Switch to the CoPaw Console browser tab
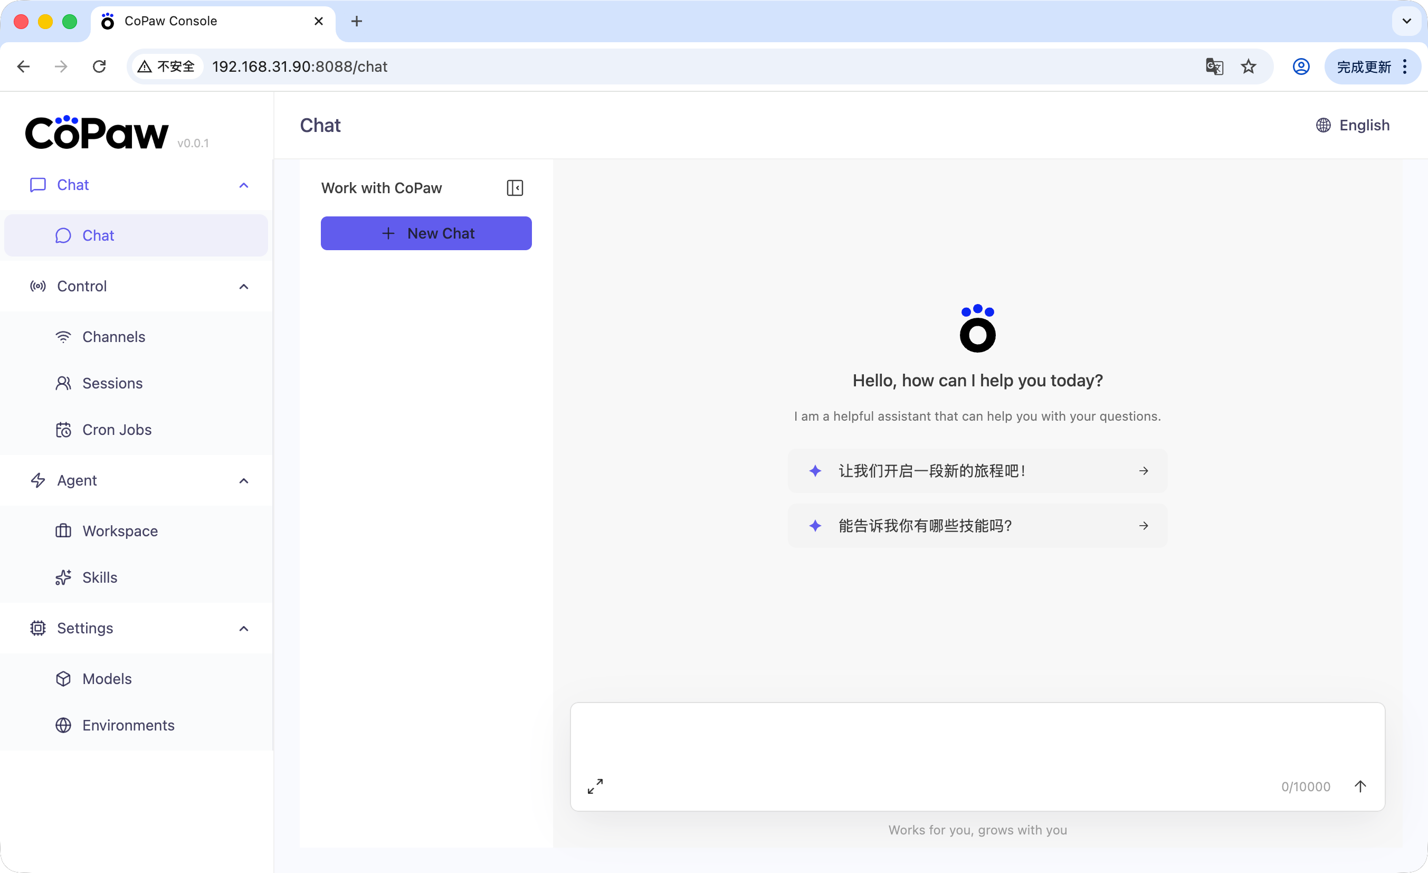The height and width of the screenshot is (873, 1428). [x=170, y=21]
